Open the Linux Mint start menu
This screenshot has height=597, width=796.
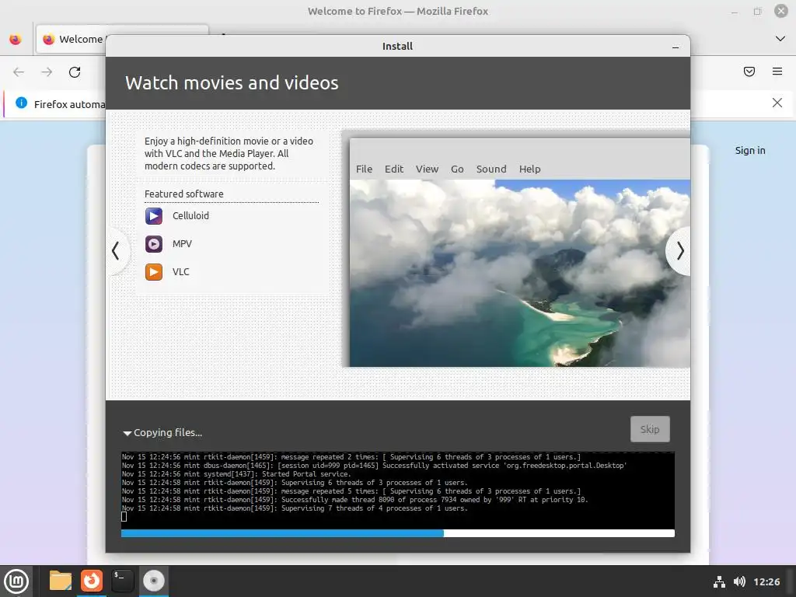click(16, 581)
